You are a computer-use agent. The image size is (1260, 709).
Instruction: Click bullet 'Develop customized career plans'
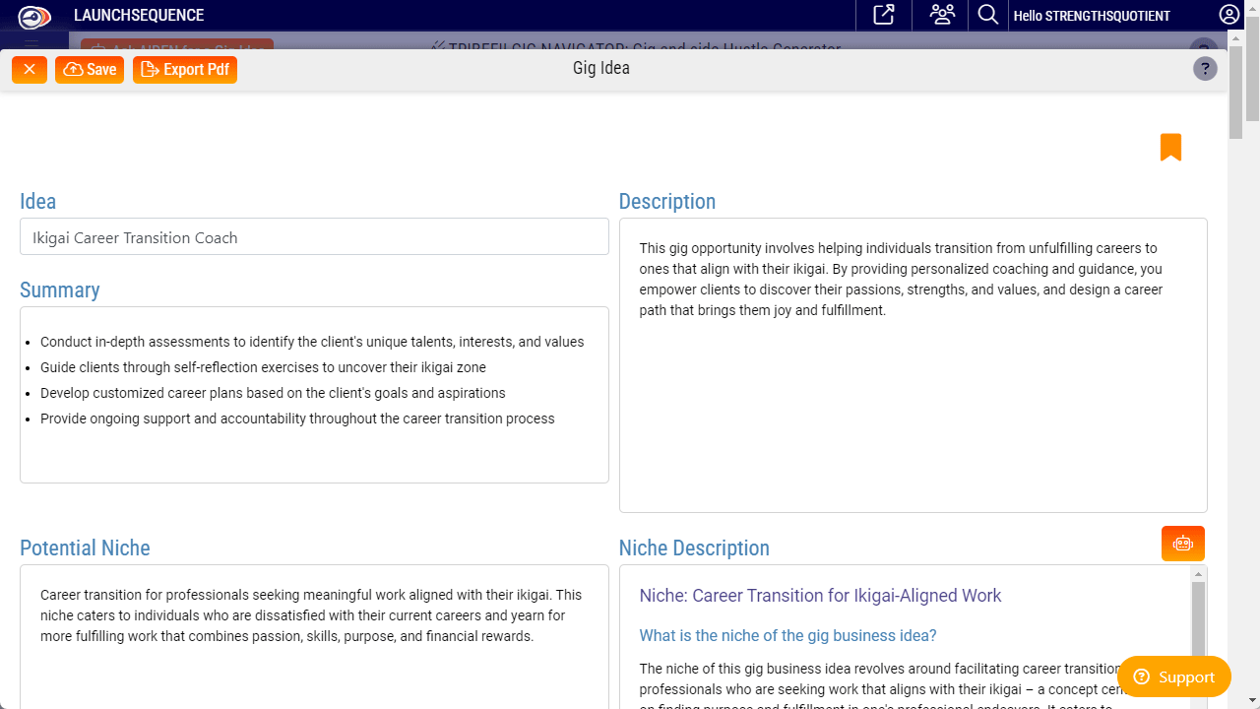point(273,393)
